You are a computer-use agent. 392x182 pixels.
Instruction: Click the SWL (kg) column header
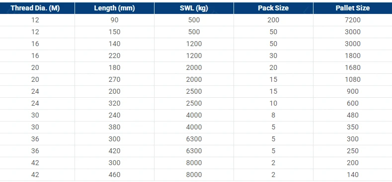click(194, 8)
